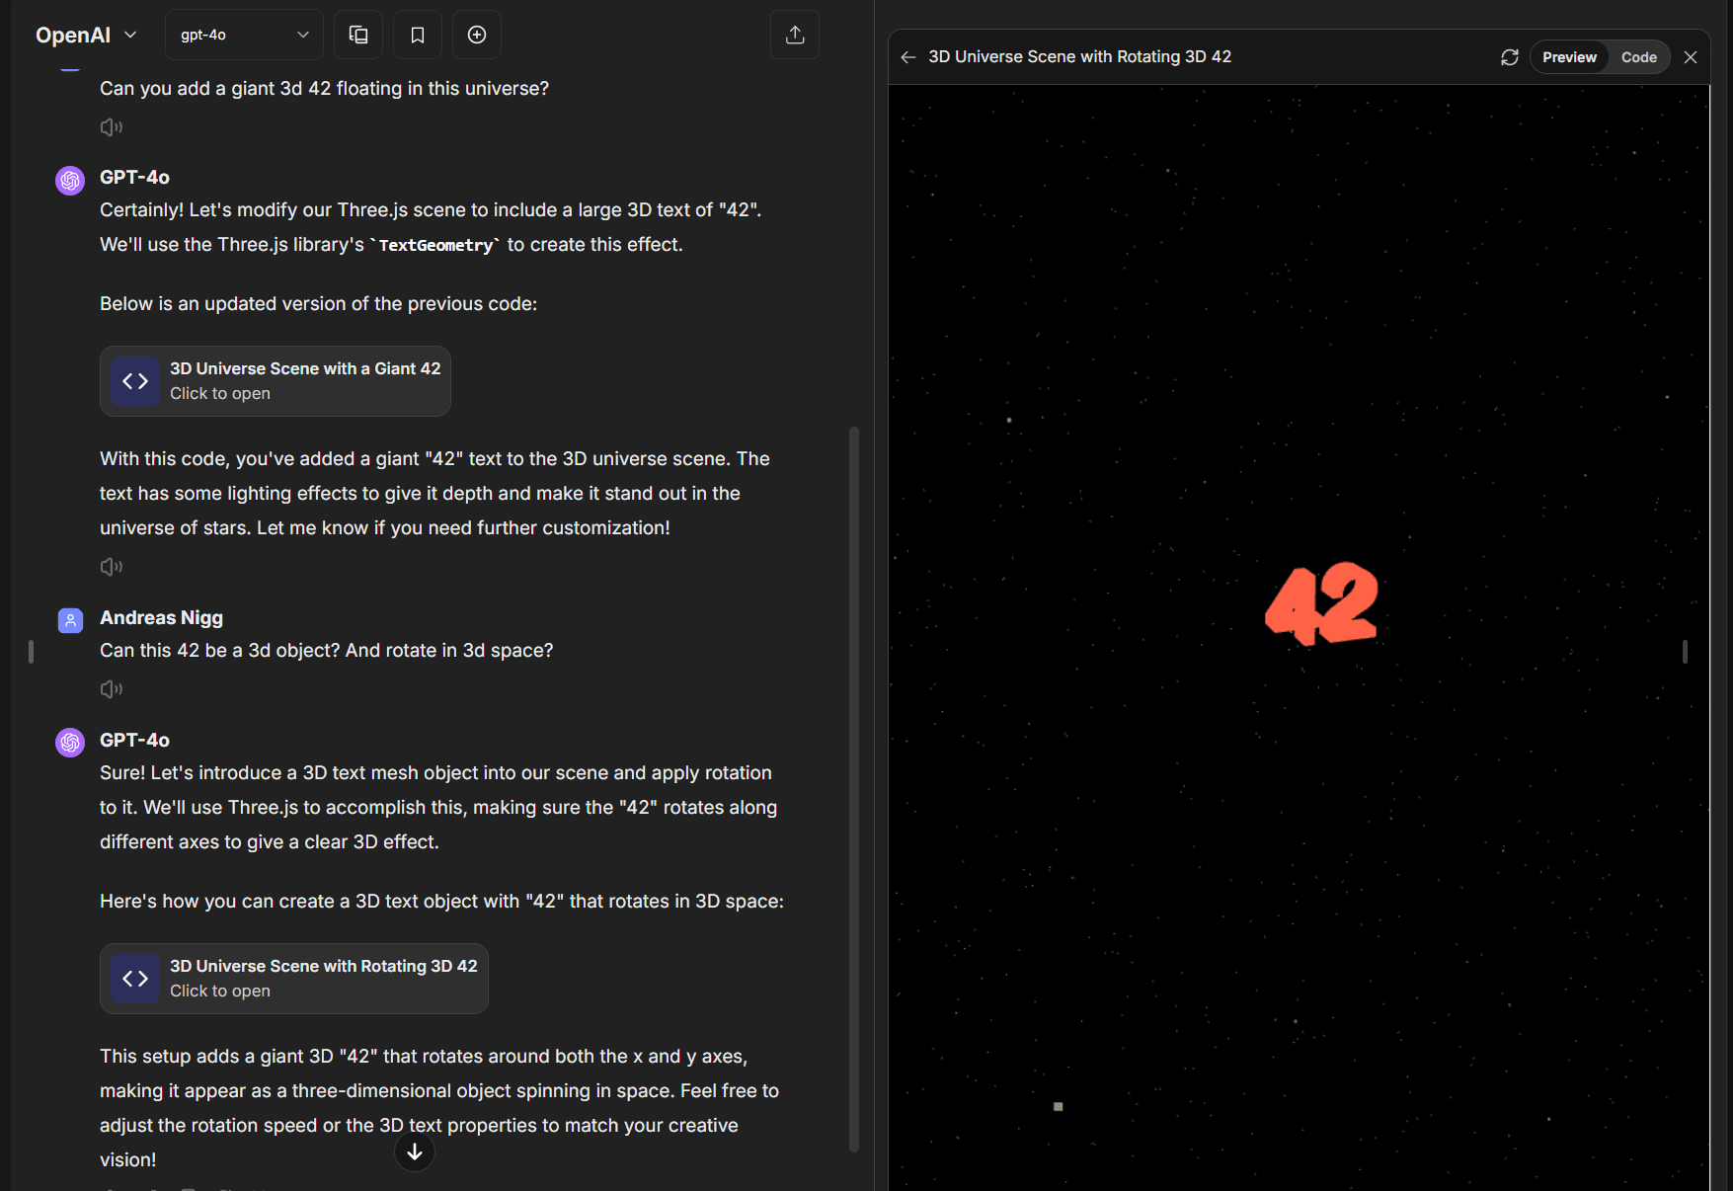Screen dimensions: 1733x1191
Task: Open the OpenAI provider dropdown
Action: pos(86,35)
